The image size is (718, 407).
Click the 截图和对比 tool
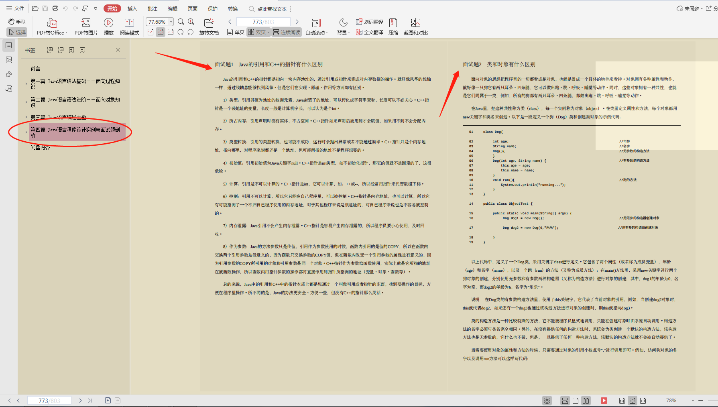point(416,27)
